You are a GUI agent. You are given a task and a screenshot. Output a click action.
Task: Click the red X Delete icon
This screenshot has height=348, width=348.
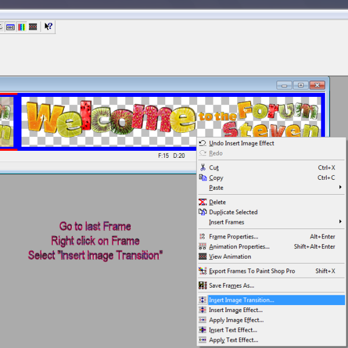(202, 202)
